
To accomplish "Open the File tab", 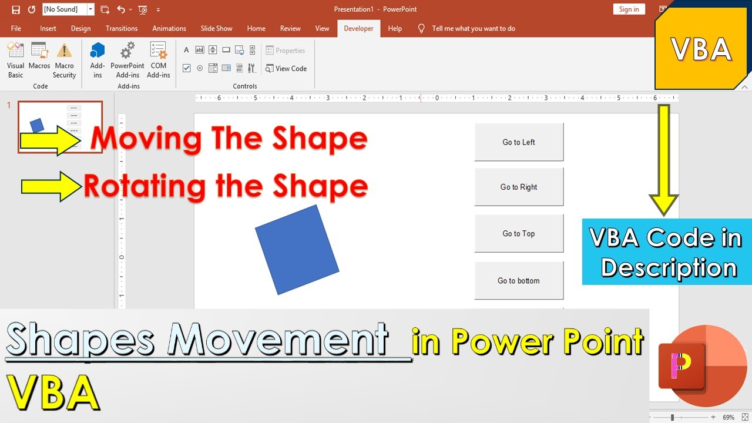I will pyautogui.click(x=16, y=28).
